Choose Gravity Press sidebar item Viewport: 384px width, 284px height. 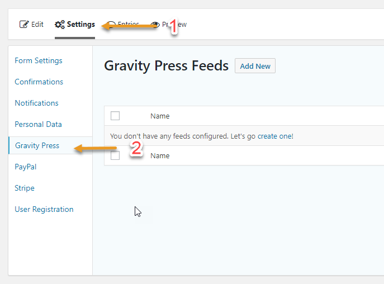[x=37, y=145]
